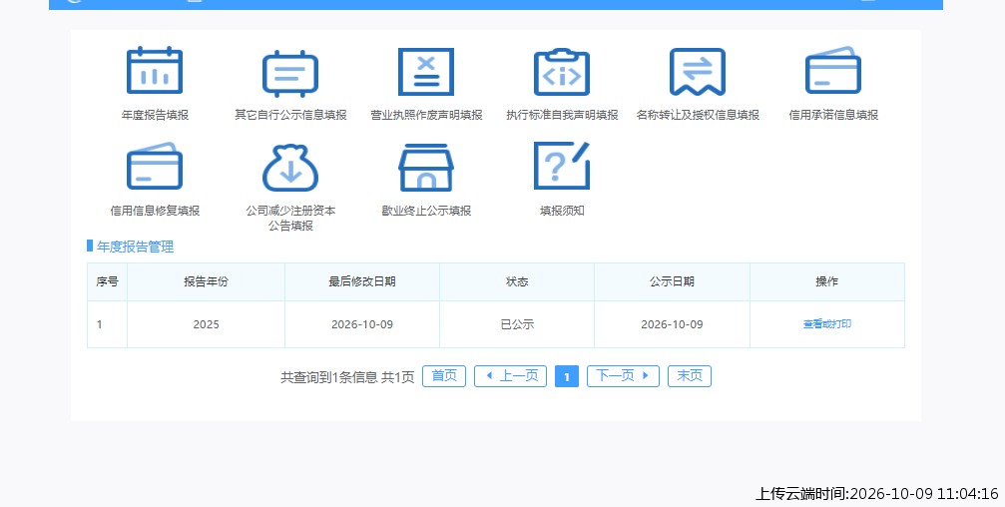Image resolution: width=1005 pixels, height=507 pixels.
Task: Click the 最后修改日期 cell 2026-10-09
Action: 362,324
